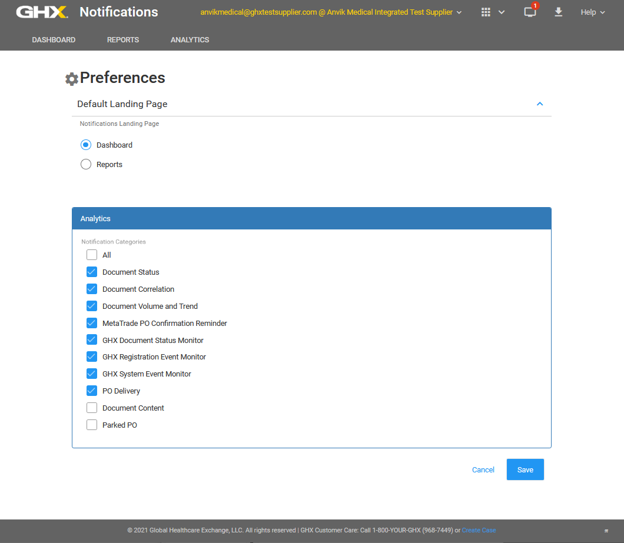Go to the Analytics tab

coord(190,40)
